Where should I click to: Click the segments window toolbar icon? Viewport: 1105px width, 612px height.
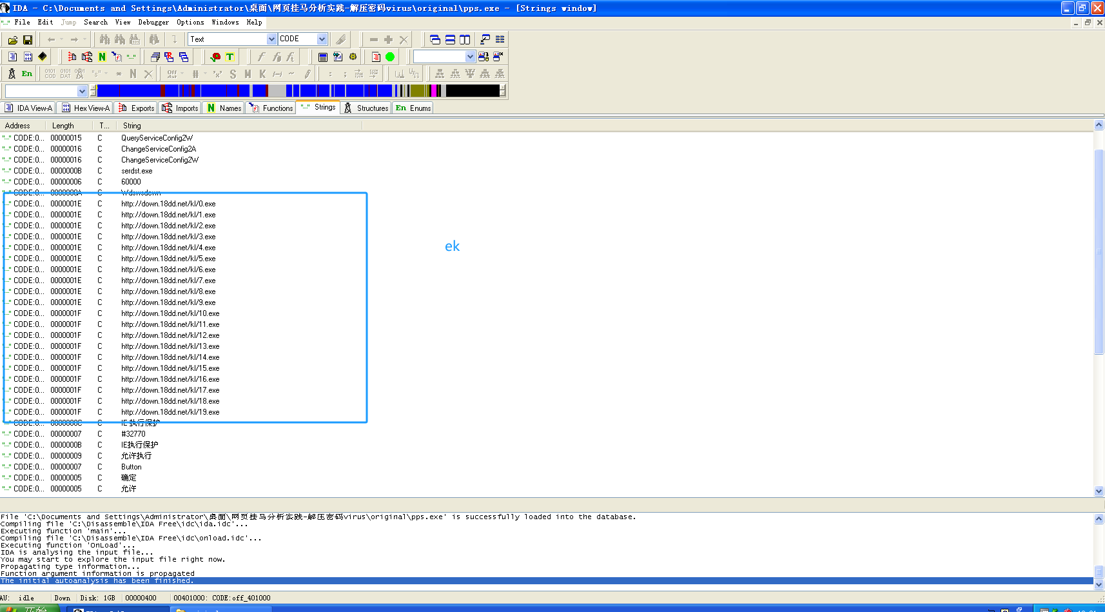tap(155, 57)
